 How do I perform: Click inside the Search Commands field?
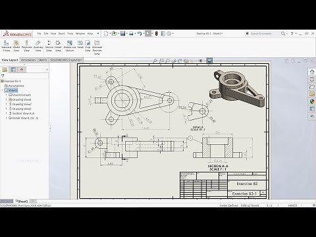tap(262, 34)
